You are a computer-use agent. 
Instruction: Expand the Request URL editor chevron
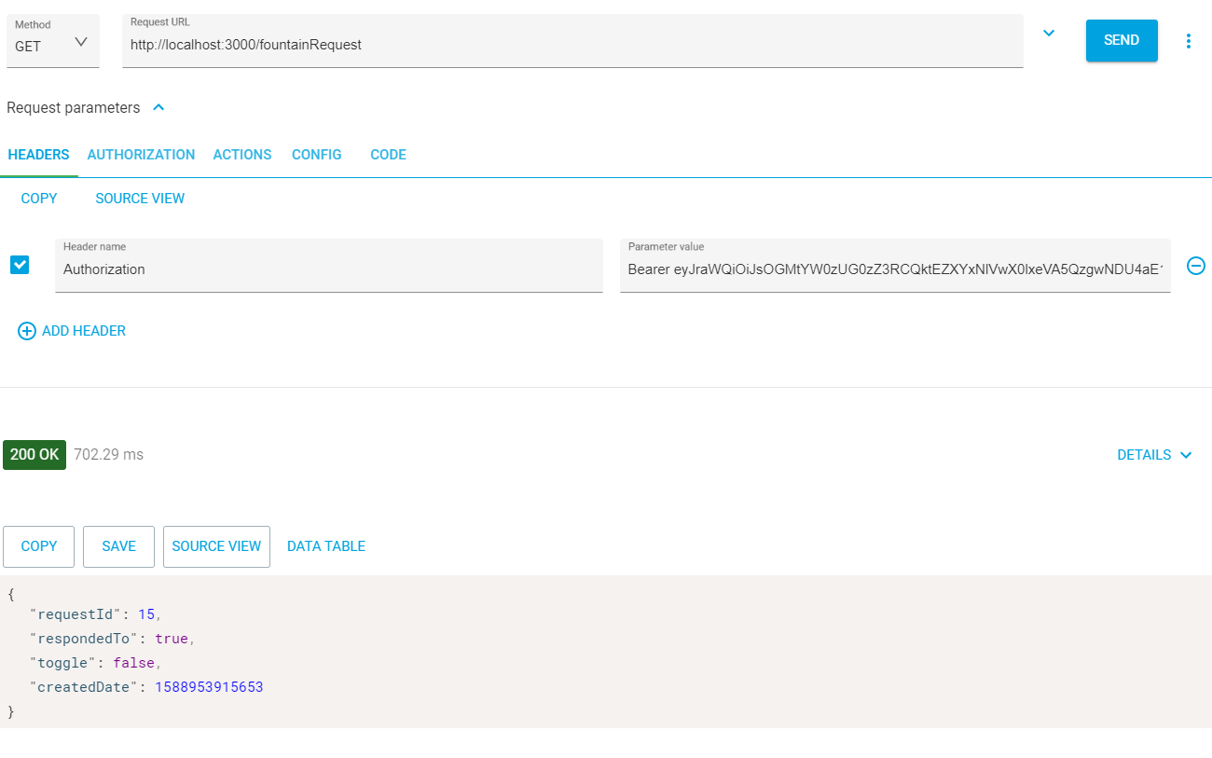click(1049, 34)
